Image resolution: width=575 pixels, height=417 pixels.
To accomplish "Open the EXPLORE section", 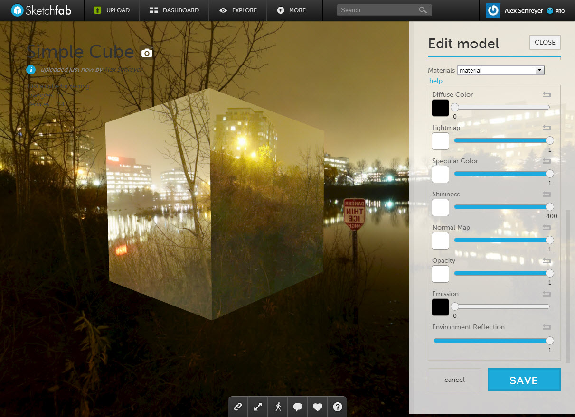I will pos(238,10).
